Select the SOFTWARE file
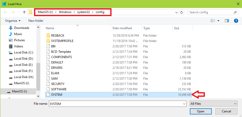 pyautogui.click(x=118, y=89)
